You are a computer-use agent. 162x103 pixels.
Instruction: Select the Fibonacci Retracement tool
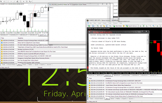[x=20, y=2]
